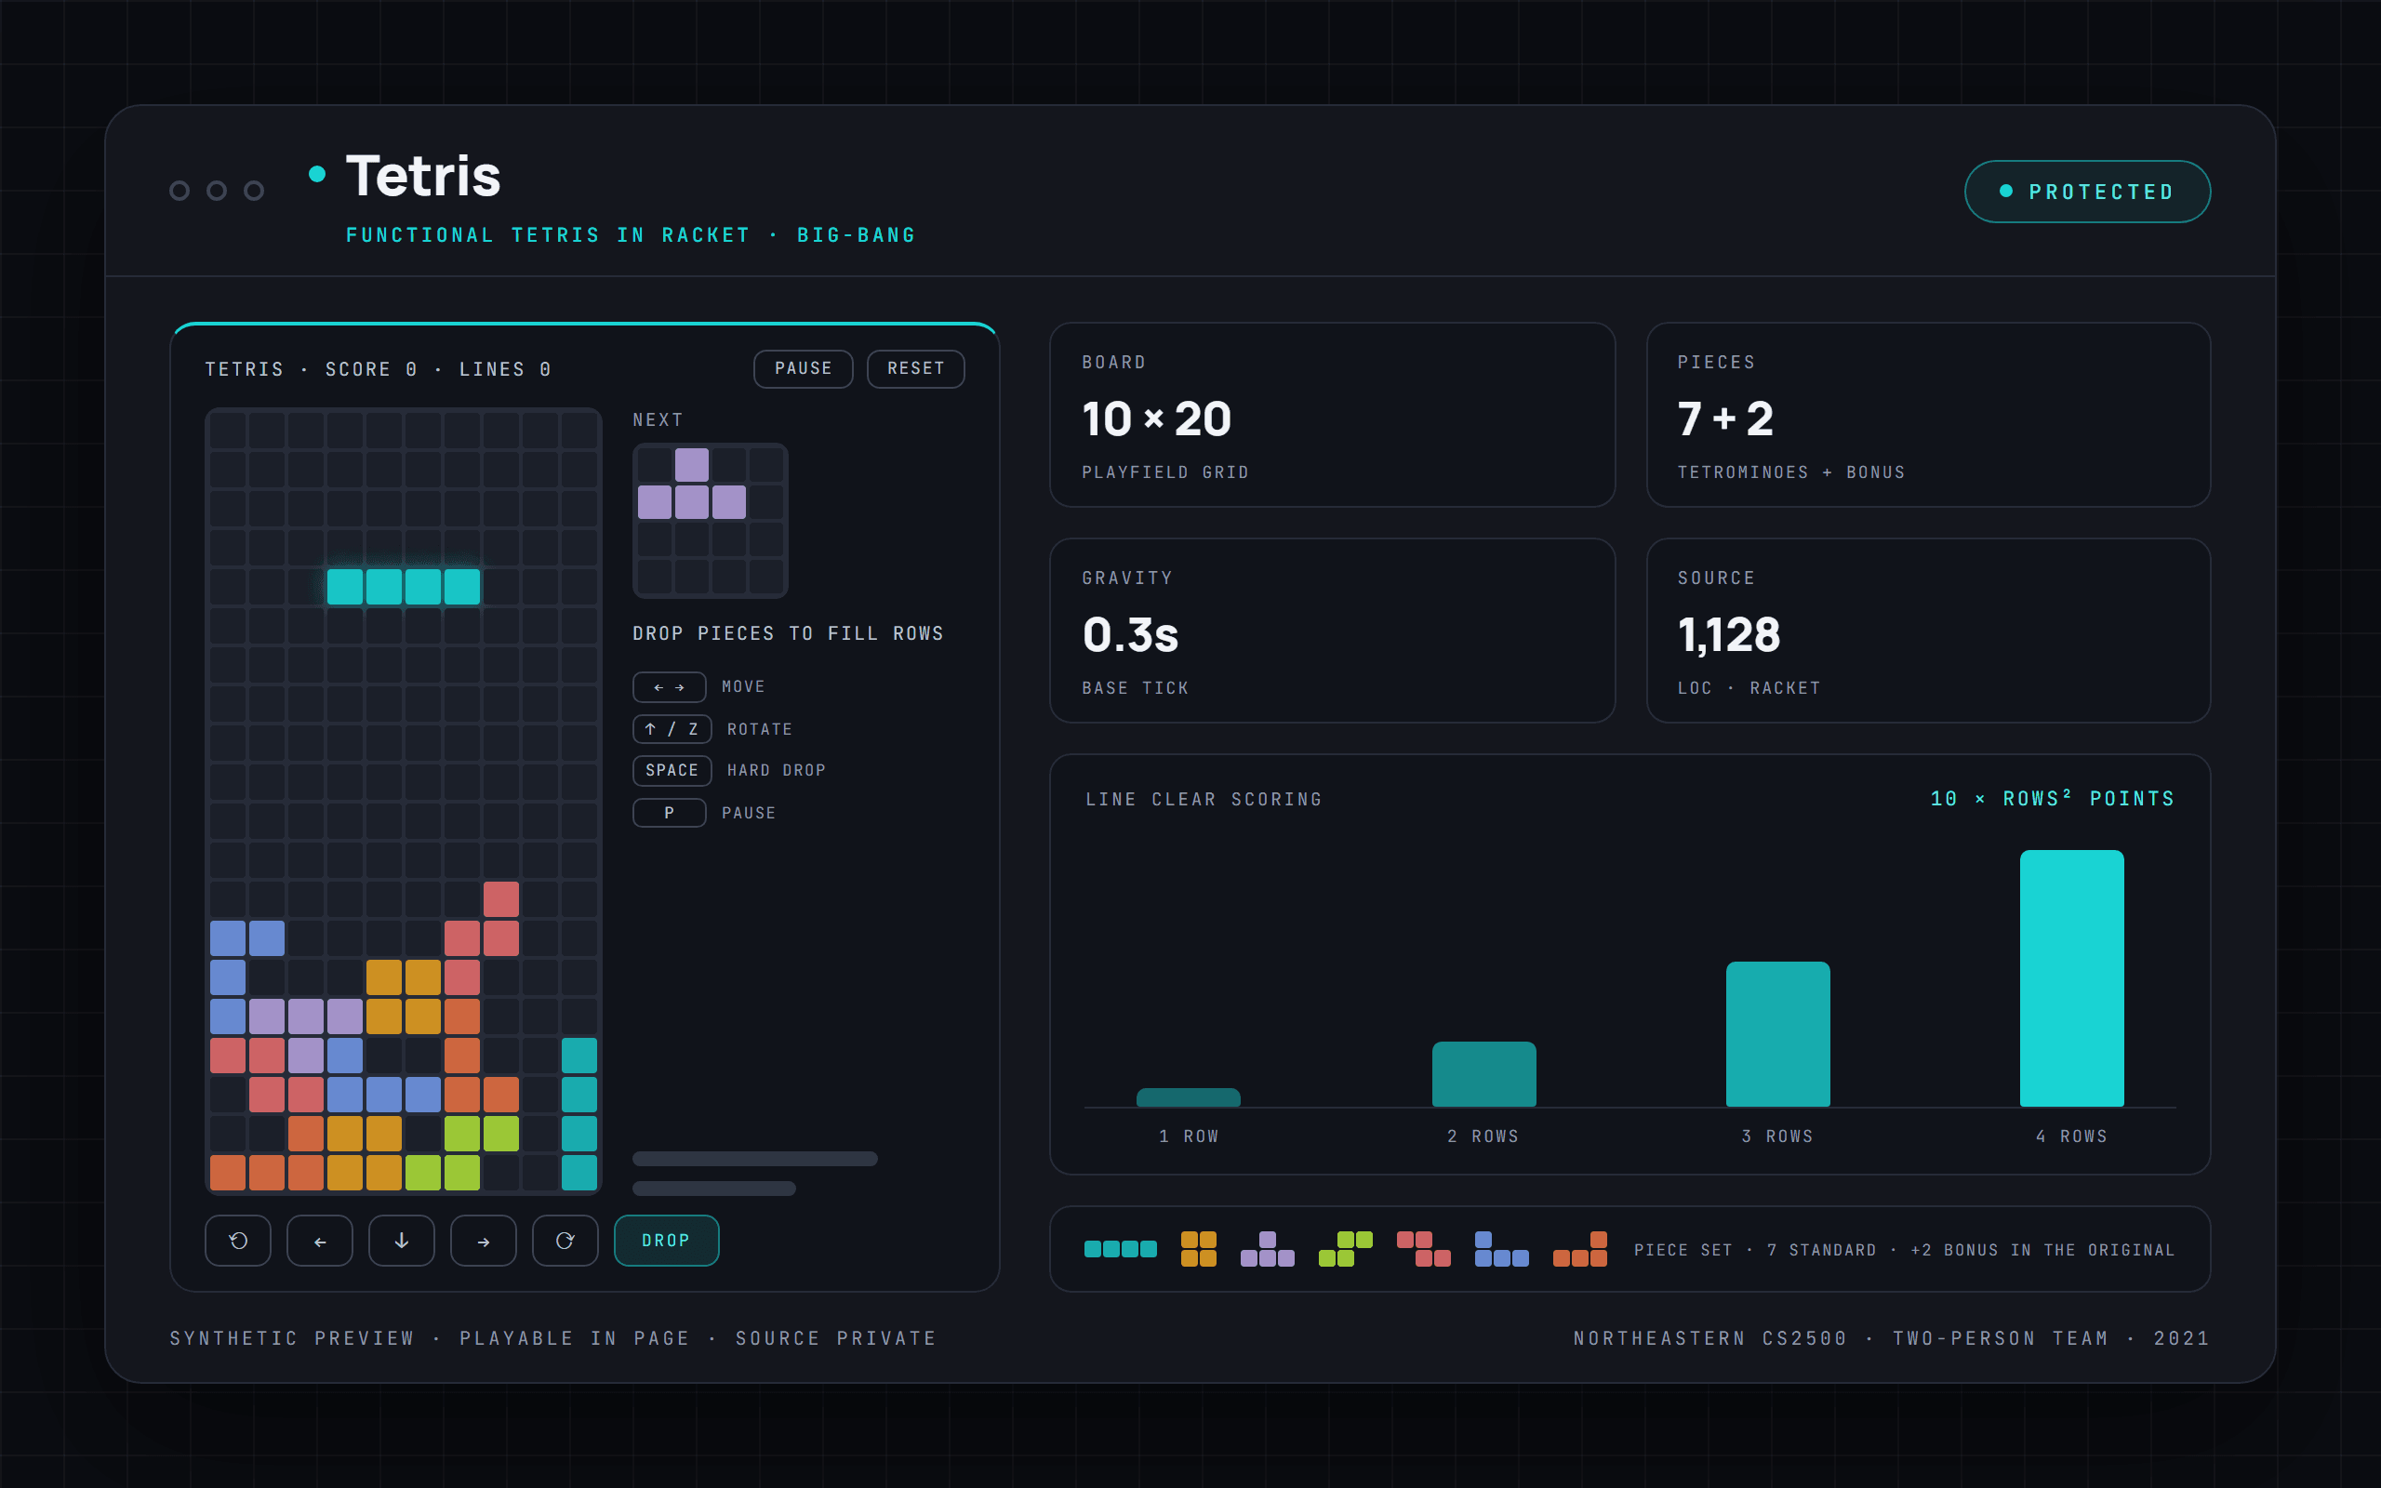Click the SOURCE 1,128 stat card
This screenshot has height=1488, width=2381.
click(1928, 631)
